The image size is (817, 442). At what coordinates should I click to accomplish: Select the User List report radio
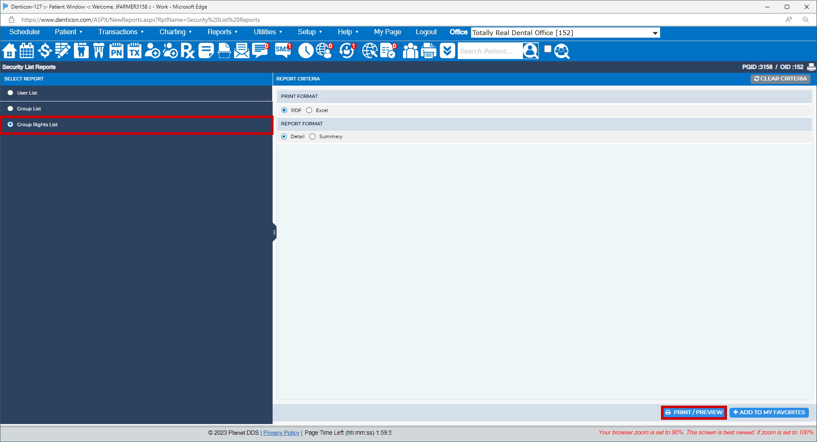pos(10,93)
